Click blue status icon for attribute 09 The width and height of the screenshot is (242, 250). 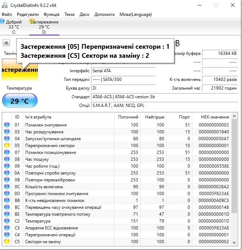[7, 166]
